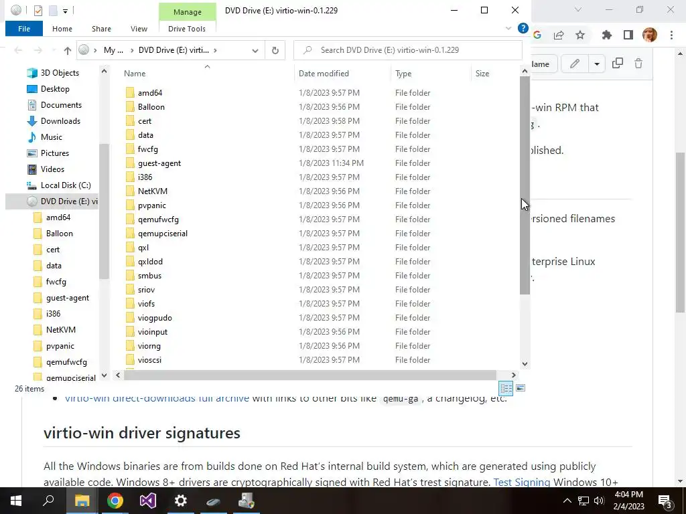Click the Forward navigation arrow
The height and width of the screenshot is (514, 686).
38,50
